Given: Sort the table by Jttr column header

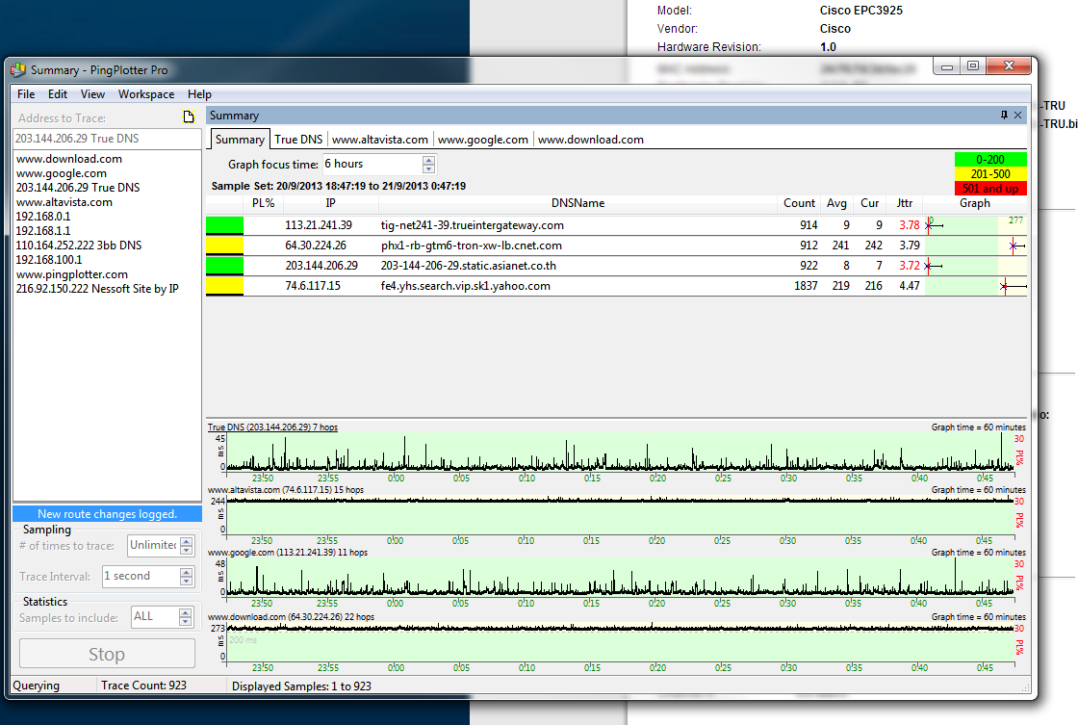Looking at the screenshot, I should pyautogui.click(x=905, y=203).
